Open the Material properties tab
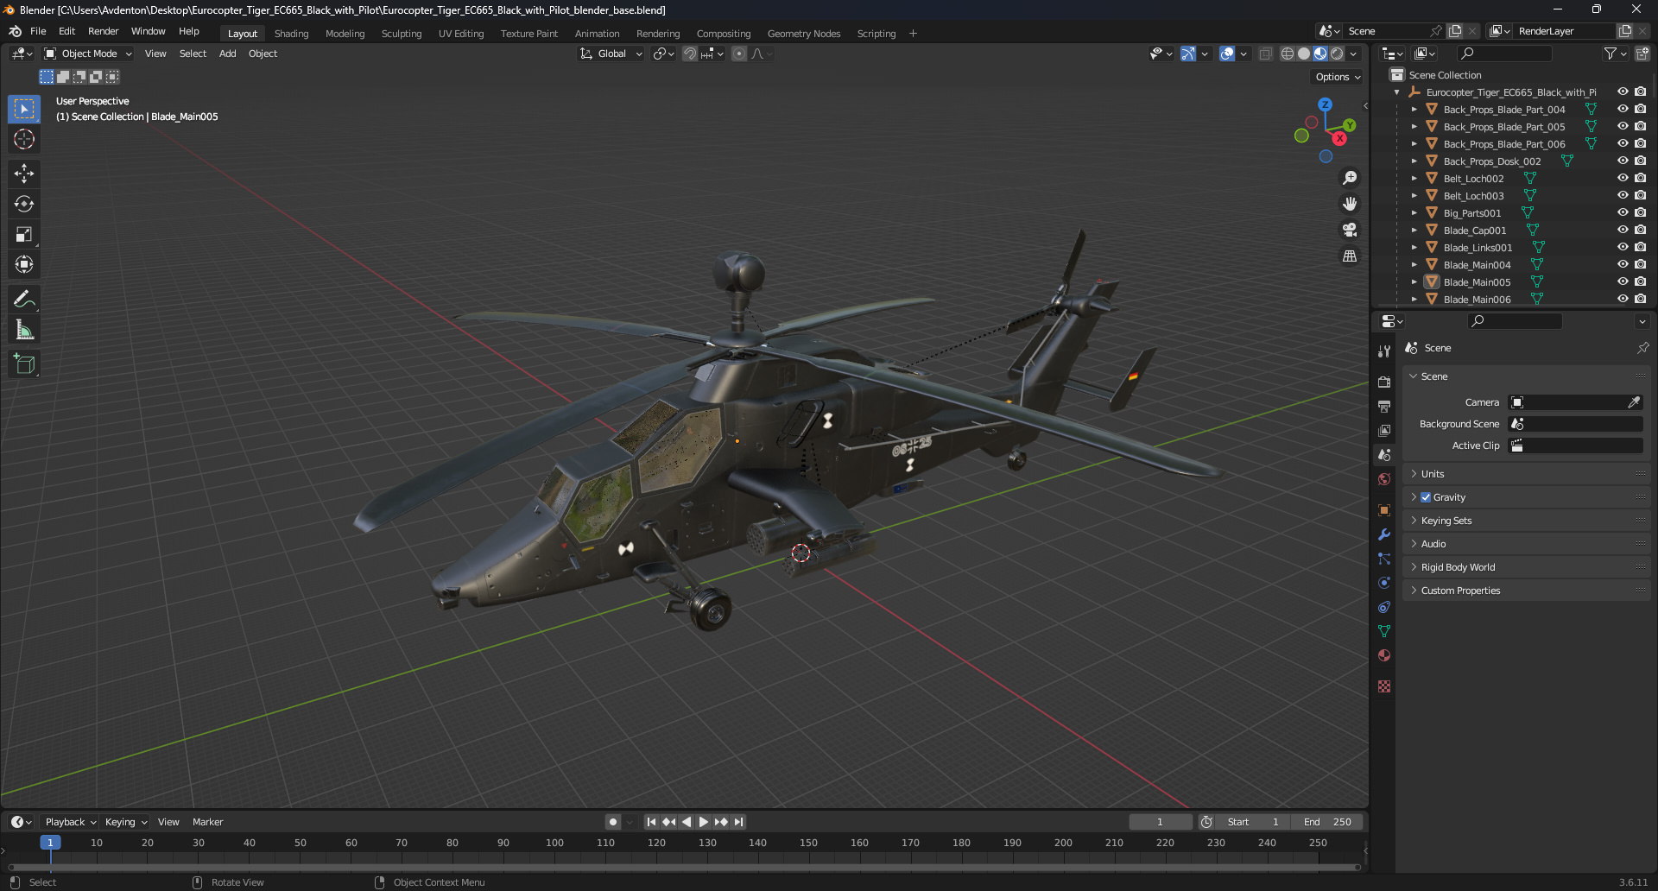This screenshot has height=891, width=1658. 1384,655
